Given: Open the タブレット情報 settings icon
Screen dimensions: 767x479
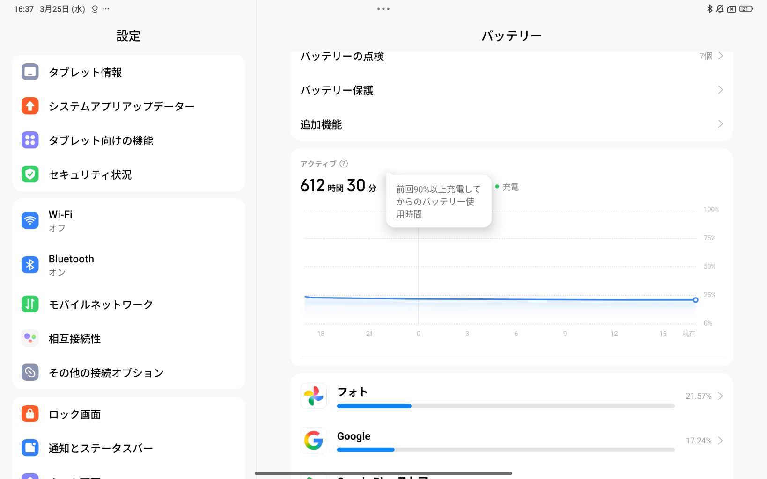Looking at the screenshot, I should click(30, 72).
